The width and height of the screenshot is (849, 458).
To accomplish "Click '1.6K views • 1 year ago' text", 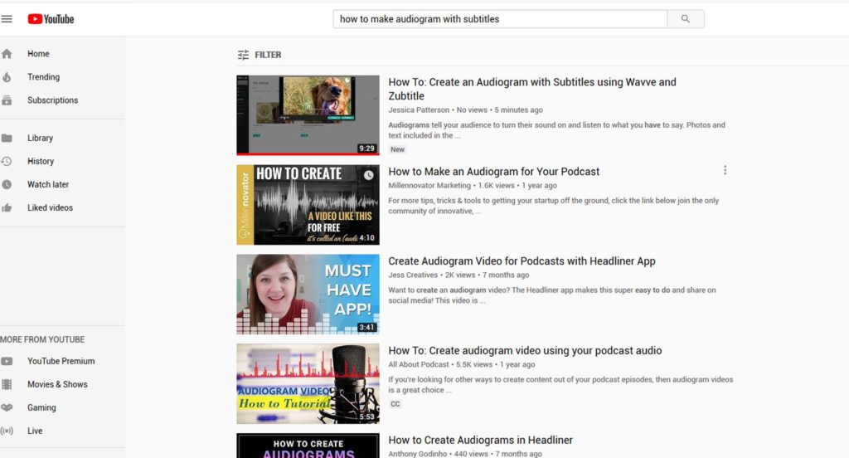I will pos(517,185).
